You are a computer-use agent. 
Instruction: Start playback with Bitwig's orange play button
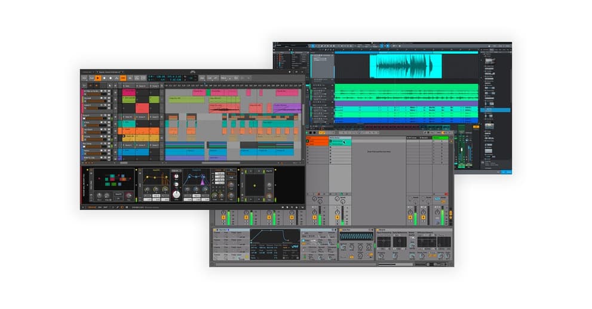click(x=98, y=78)
